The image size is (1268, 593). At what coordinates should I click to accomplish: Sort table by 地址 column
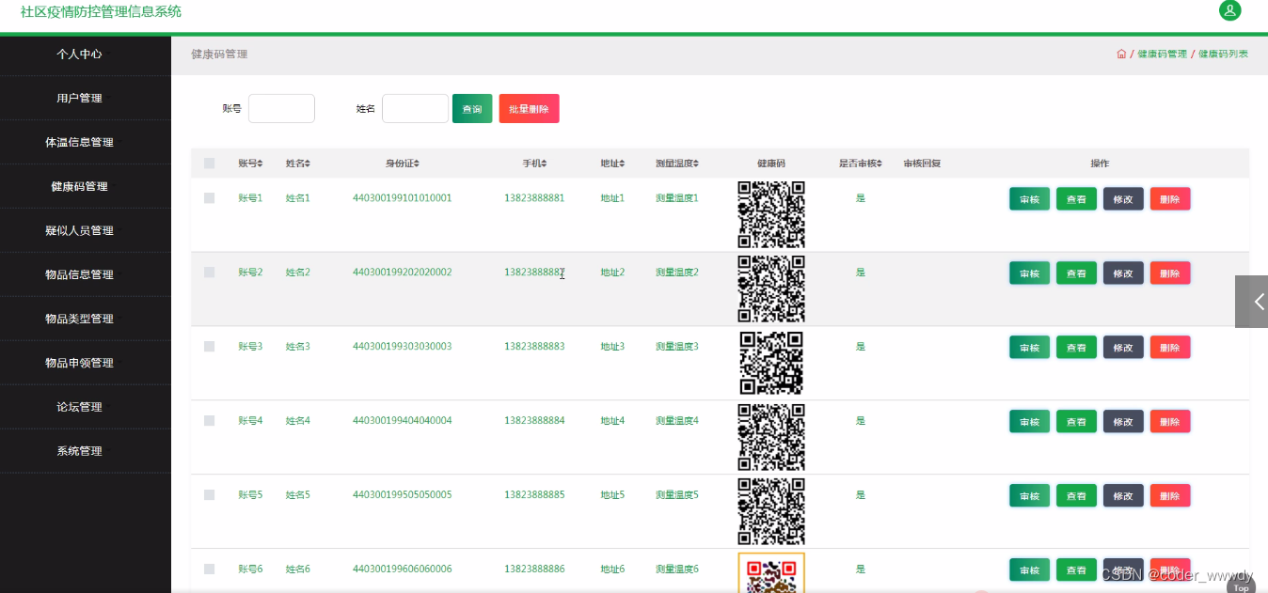click(612, 164)
